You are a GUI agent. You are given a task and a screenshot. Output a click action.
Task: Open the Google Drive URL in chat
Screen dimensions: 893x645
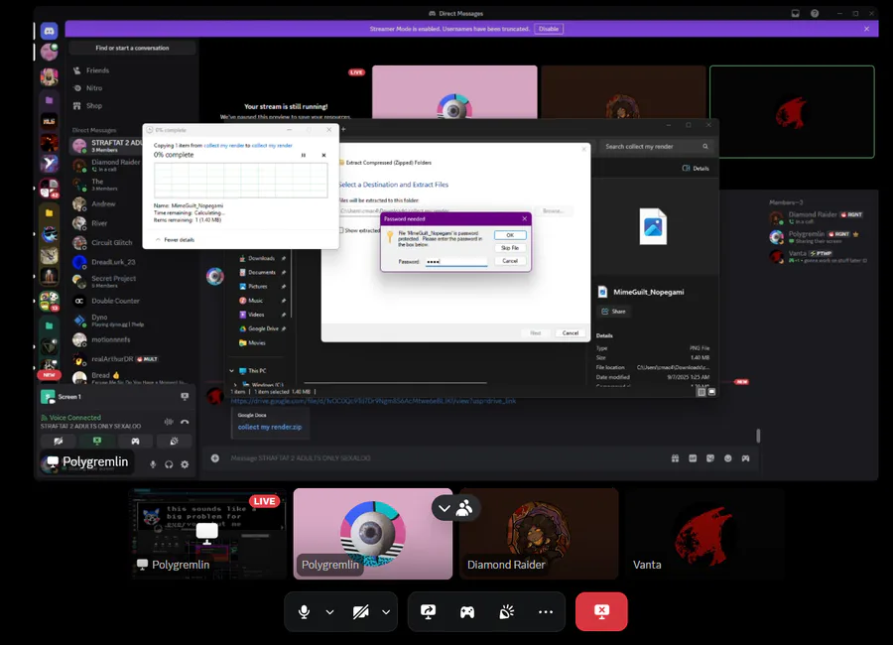tap(373, 401)
